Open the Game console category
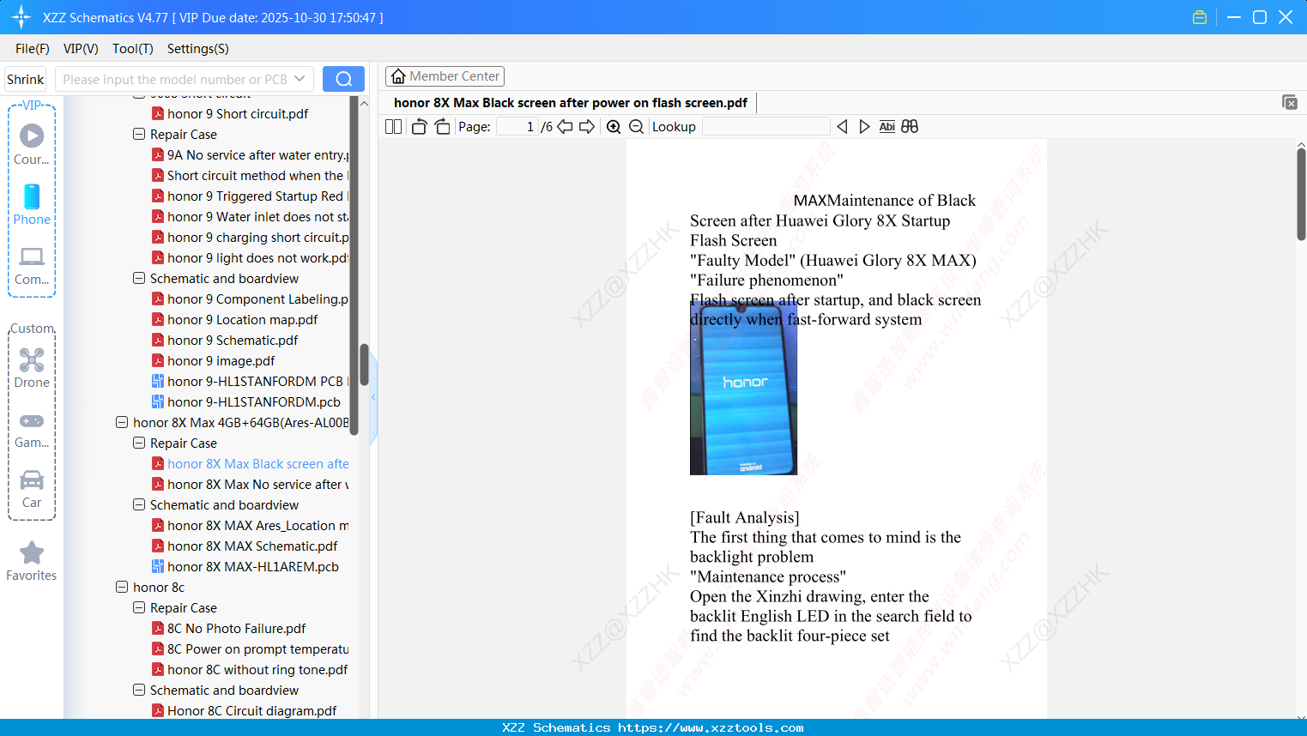The height and width of the screenshot is (736, 1307). (32, 429)
